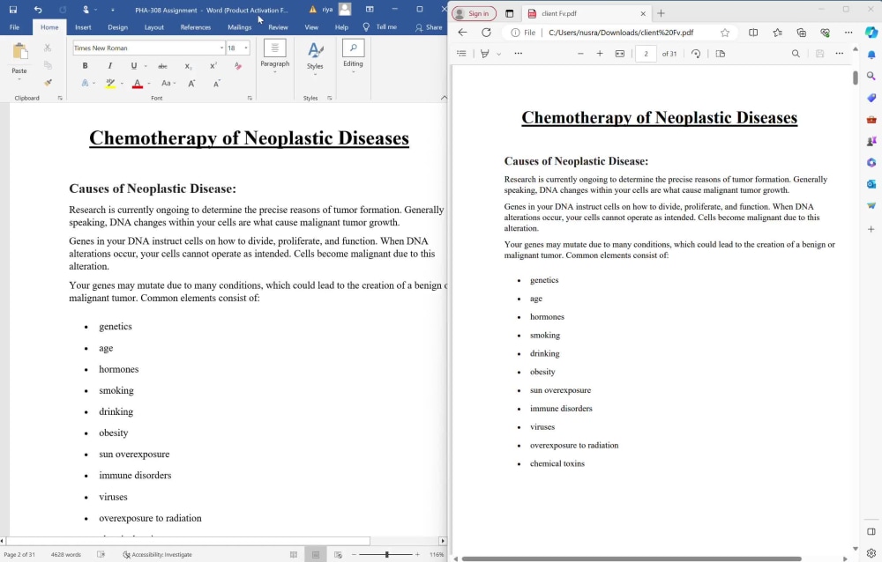The image size is (882, 562).
Task: Collapse the Word ribbon chevron
Action: tap(444, 98)
